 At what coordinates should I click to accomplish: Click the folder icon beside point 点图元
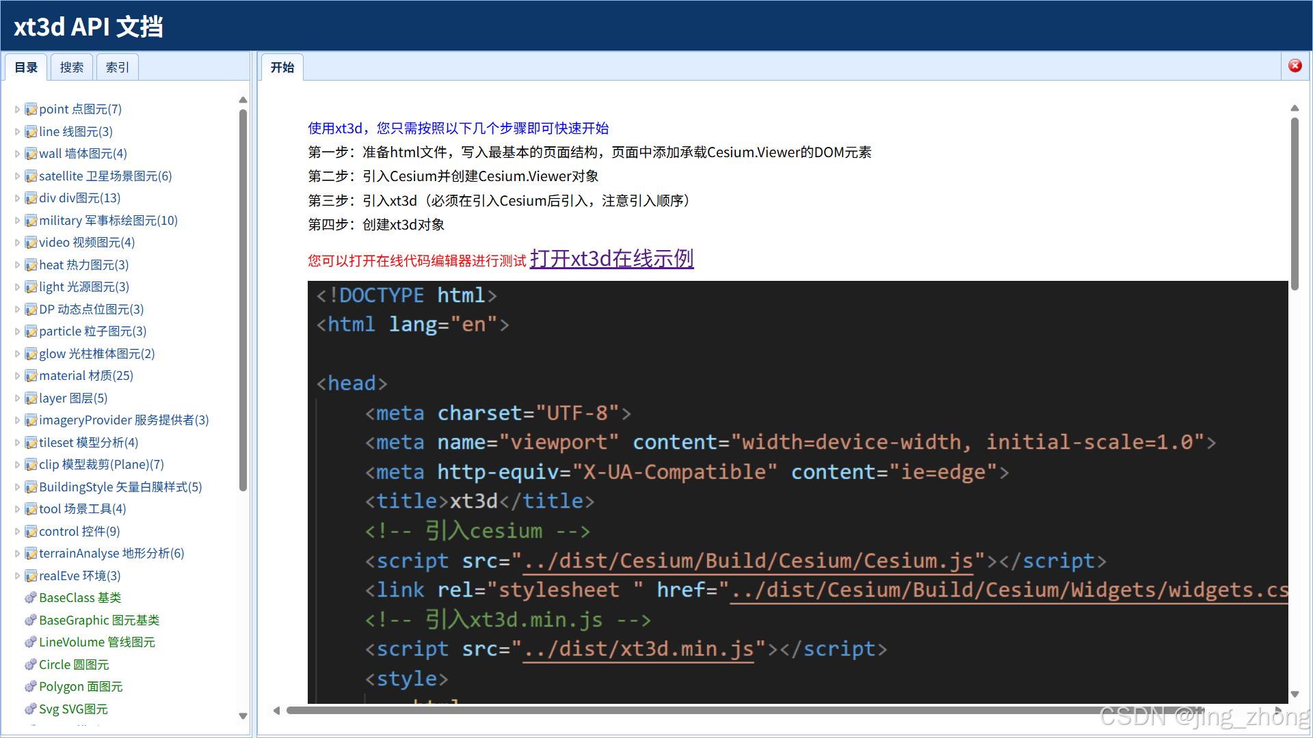31,109
